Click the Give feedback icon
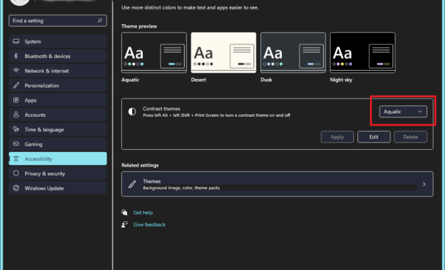 [x=124, y=225]
